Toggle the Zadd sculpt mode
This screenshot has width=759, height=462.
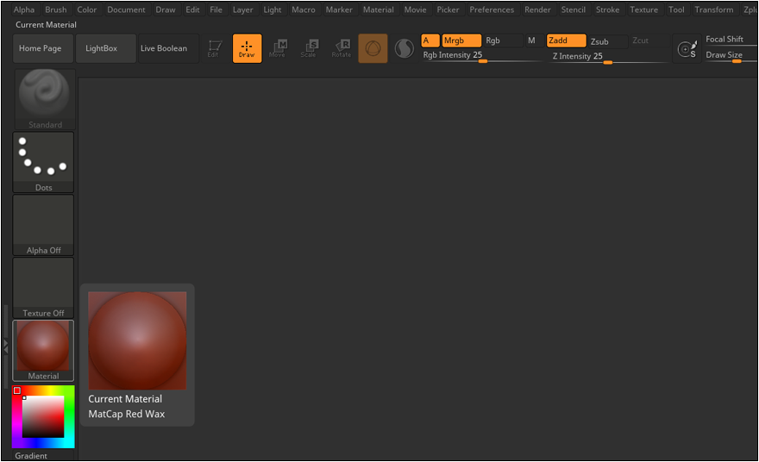tap(566, 41)
